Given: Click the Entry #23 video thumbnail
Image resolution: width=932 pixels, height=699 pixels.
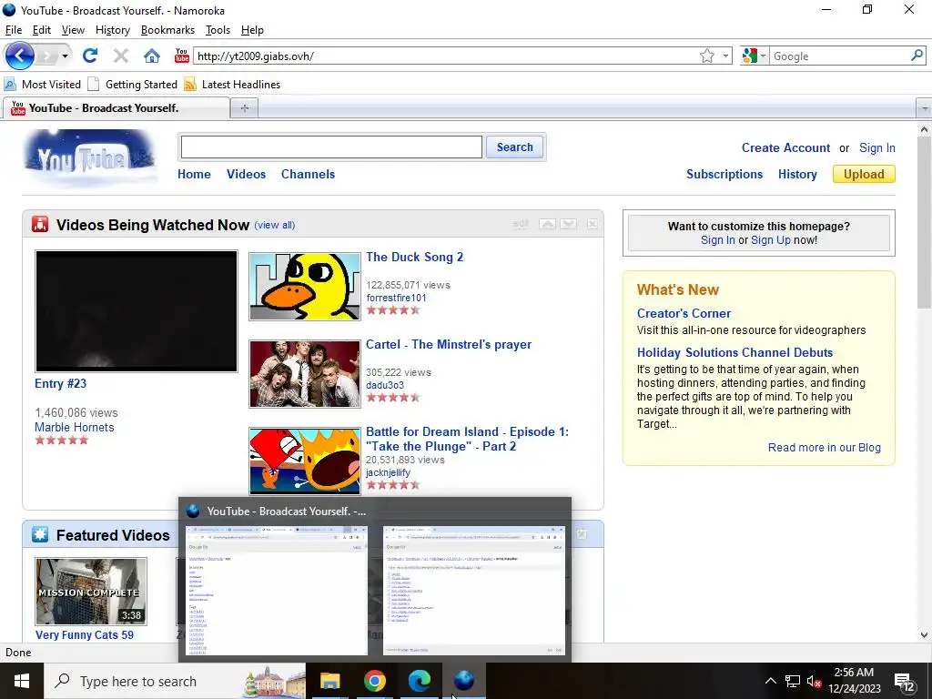Looking at the screenshot, I should (x=137, y=311).
